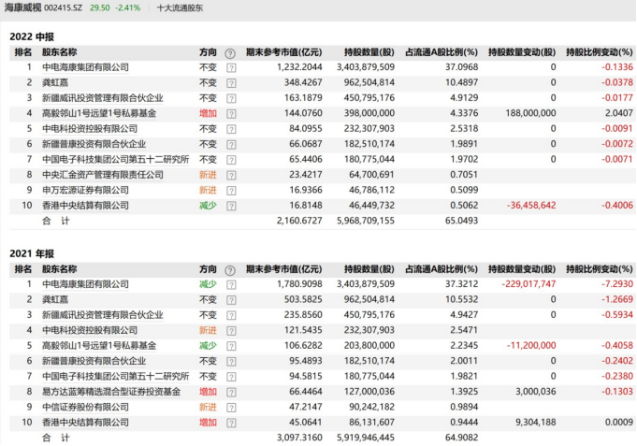Screen dimensions: 637x446
Task: Click the question icon in 中信证券股份有限公司 row
Action: [x=231, y=406]
